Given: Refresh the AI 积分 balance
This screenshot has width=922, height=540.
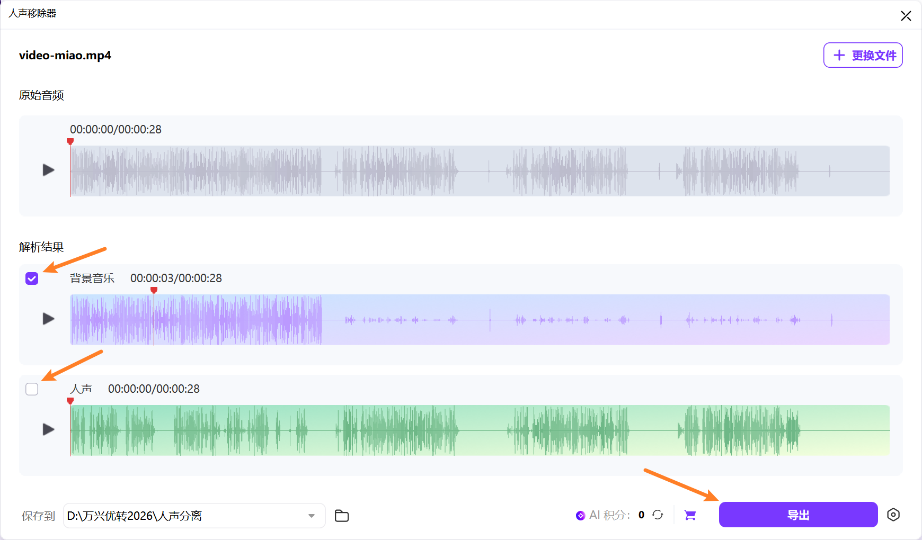Looking at the screenshot, I should click(658, 515).
